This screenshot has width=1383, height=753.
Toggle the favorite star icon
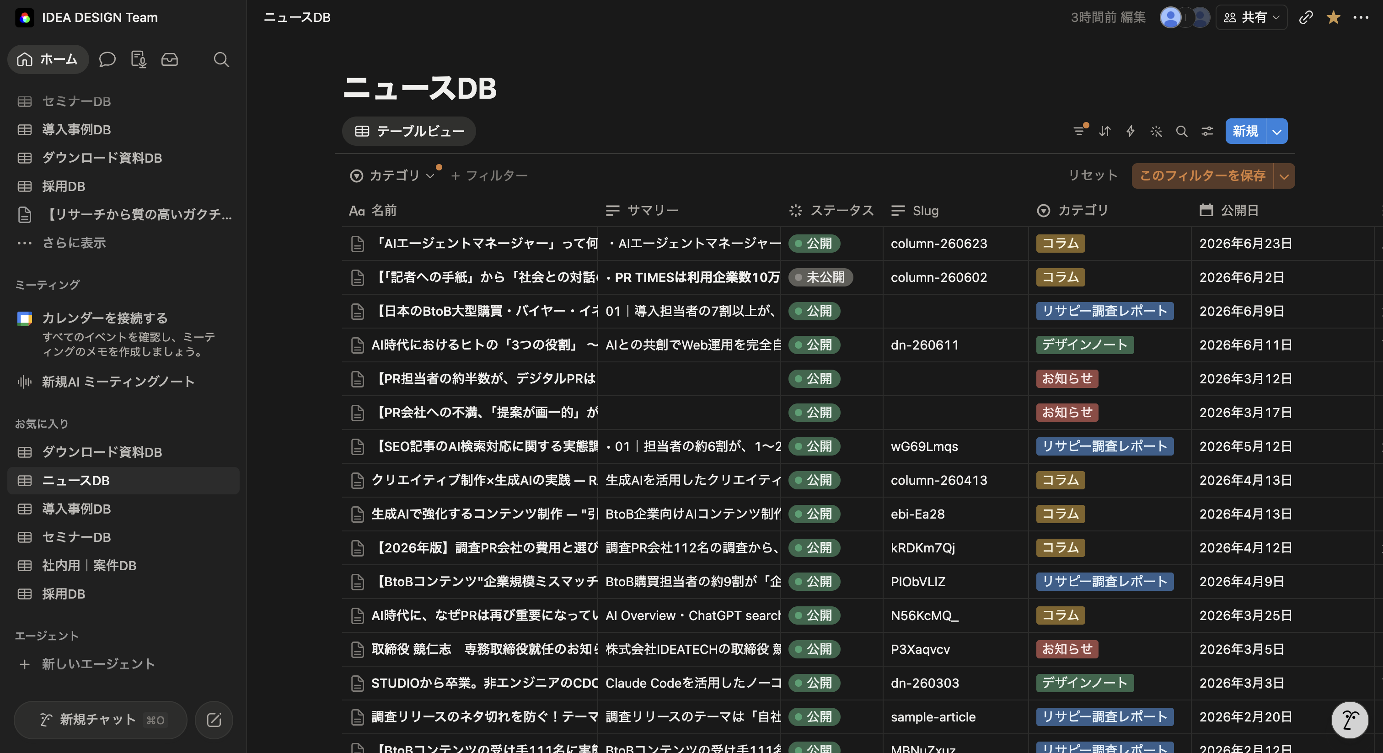(1333, 17)
